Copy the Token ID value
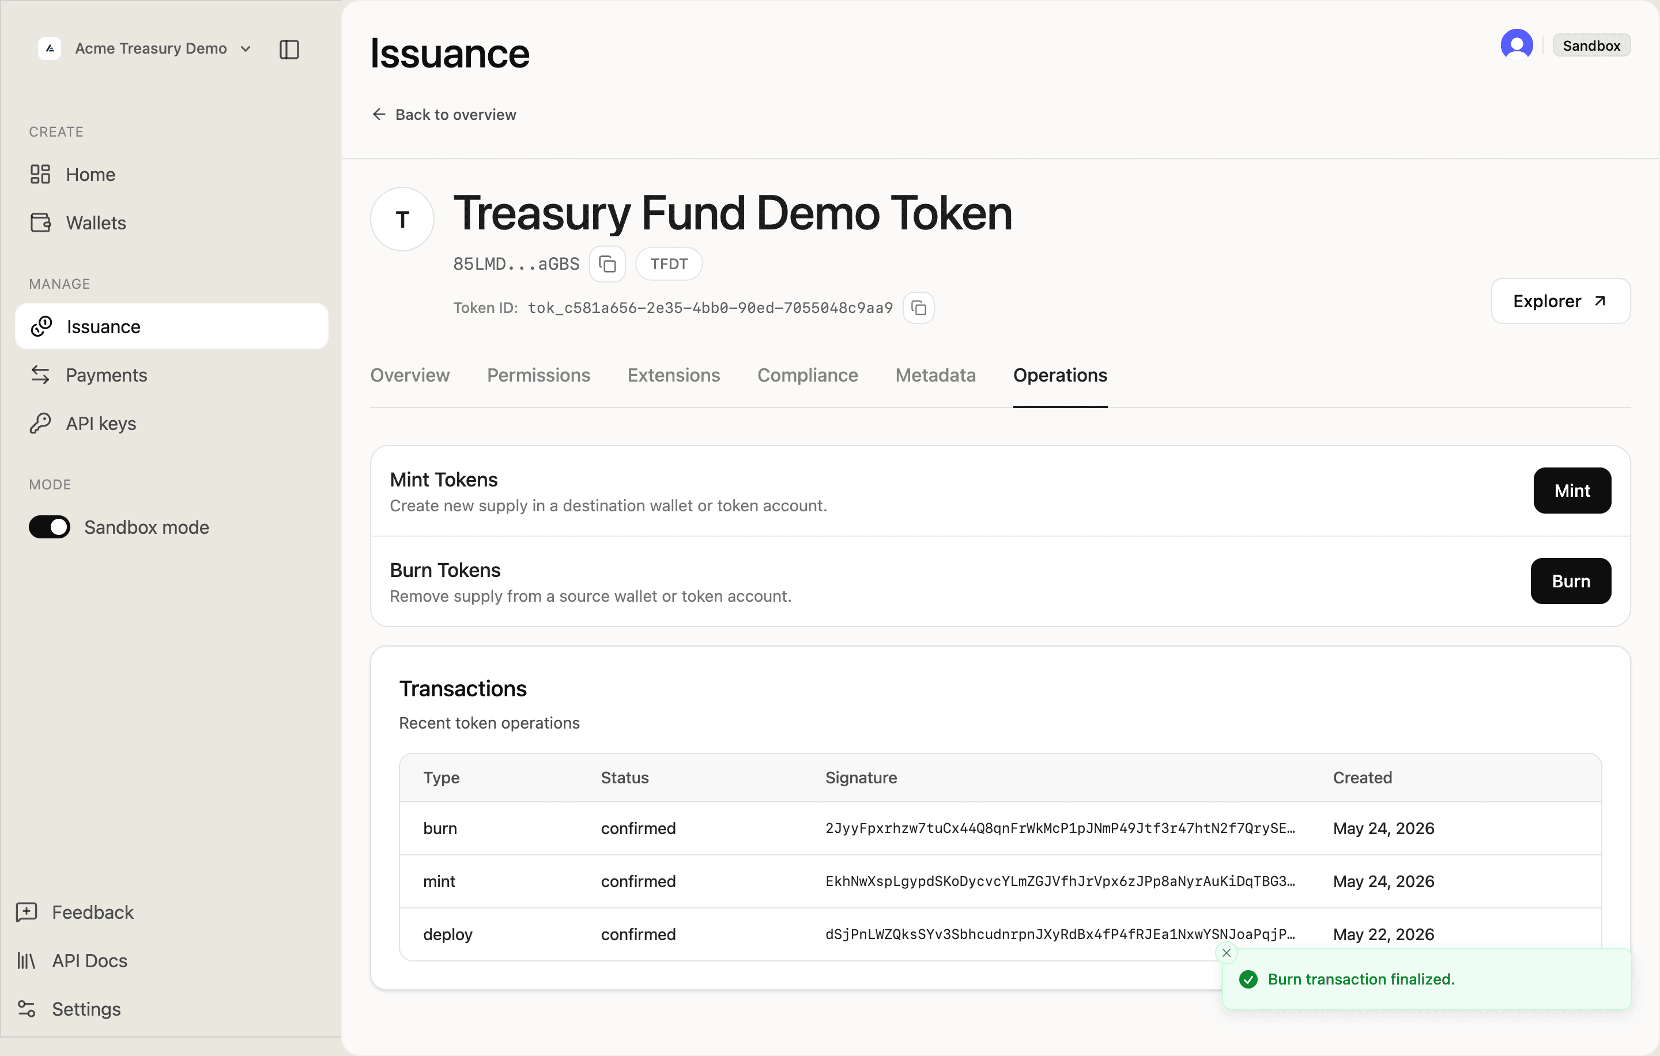This screenshot has height=1056, width=1660. coord(918,307)
